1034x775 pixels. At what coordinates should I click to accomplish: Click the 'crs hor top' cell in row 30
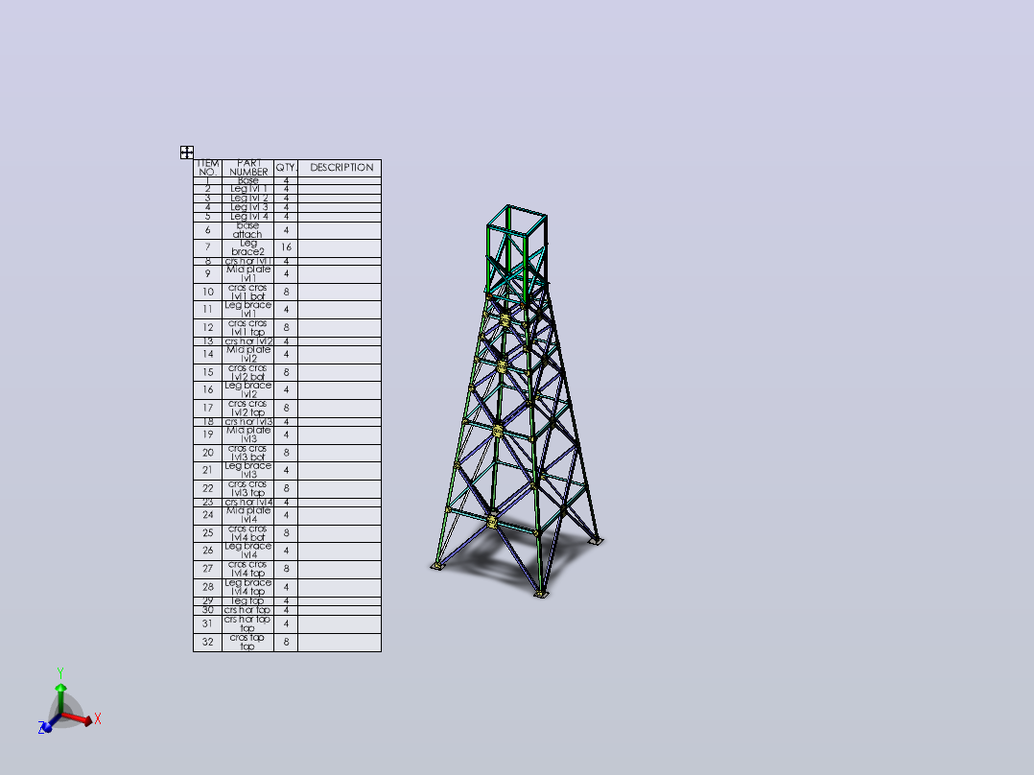[247, 611]
